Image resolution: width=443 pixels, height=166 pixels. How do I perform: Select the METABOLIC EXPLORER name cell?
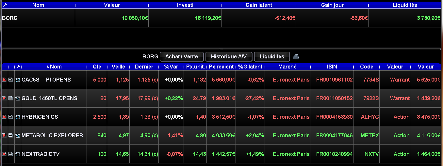point(54,136)
